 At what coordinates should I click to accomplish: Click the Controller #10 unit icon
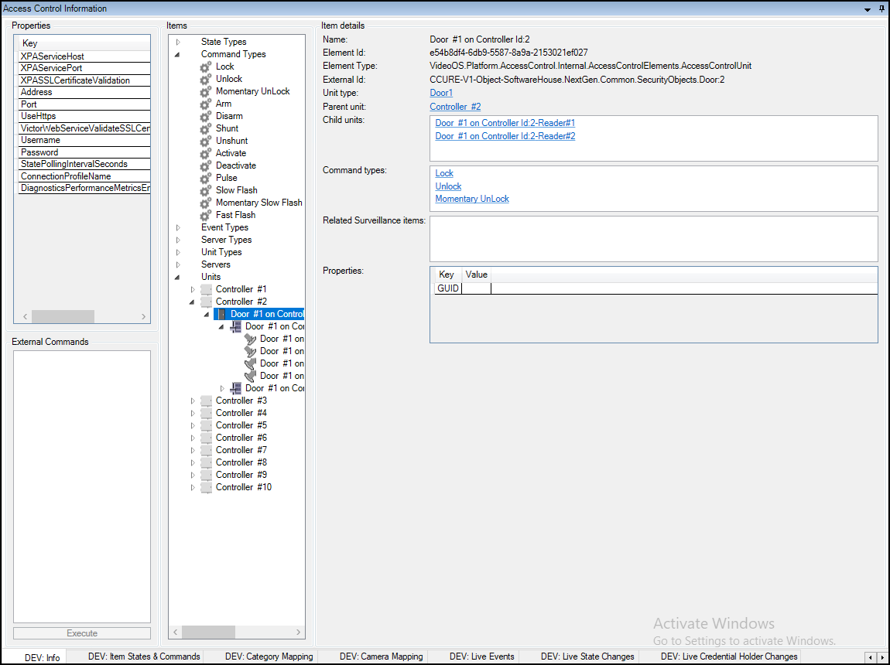click(206, 488)
